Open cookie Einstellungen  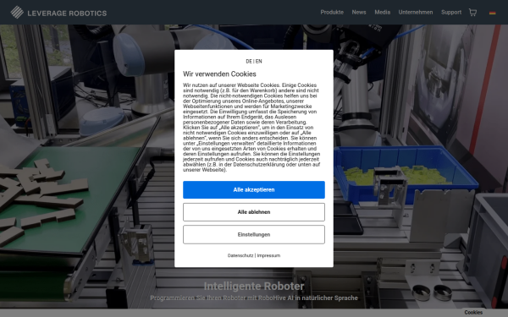tap(254, 234)
